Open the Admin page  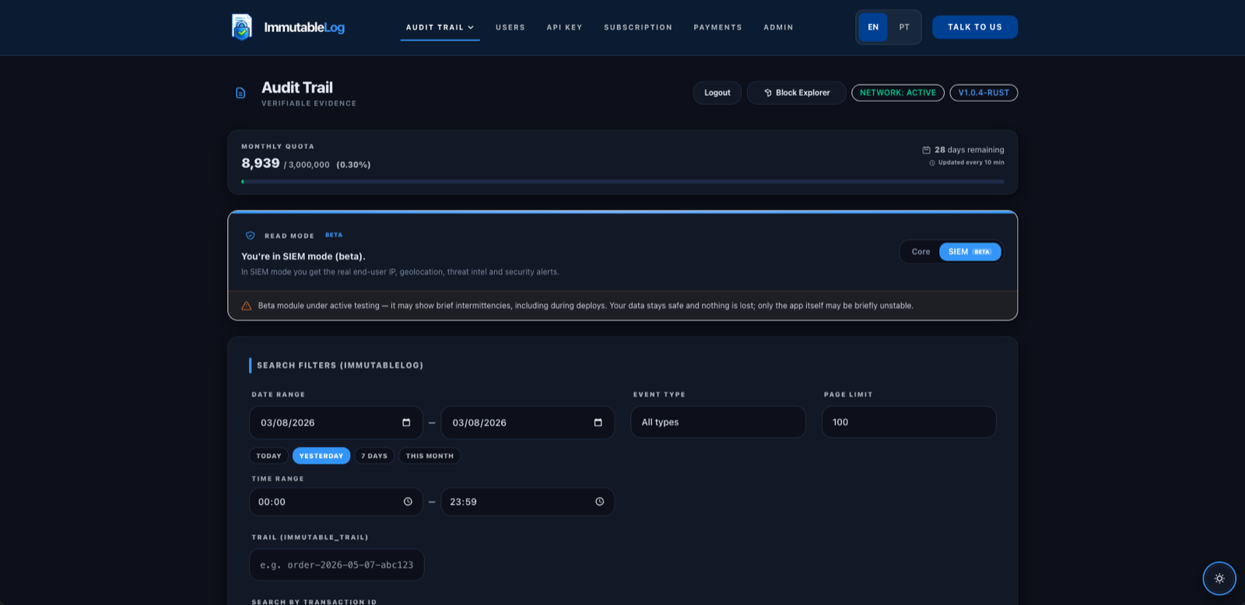point(778,27)
